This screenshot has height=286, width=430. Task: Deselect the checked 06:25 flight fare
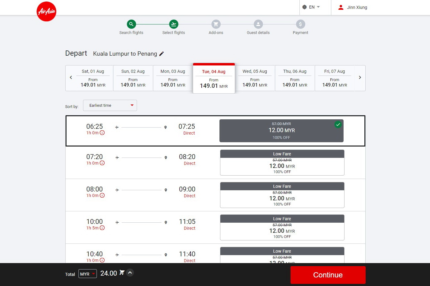pos(281,131)
